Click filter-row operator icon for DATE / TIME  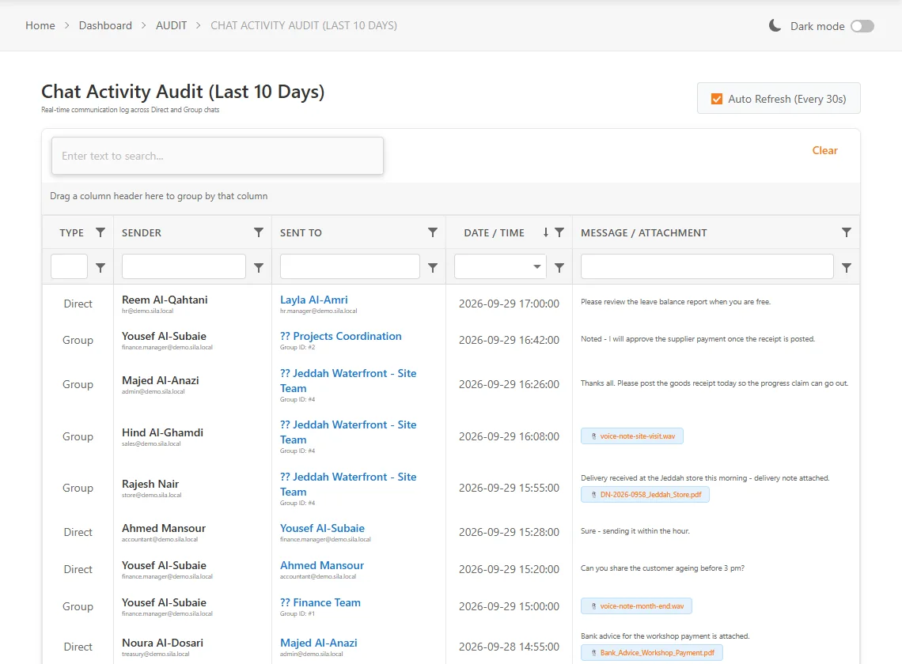click(559, 267)
